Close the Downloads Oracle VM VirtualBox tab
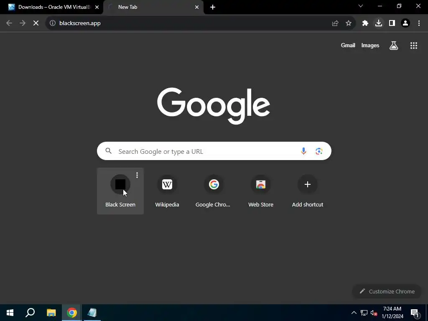 point(97,7)
